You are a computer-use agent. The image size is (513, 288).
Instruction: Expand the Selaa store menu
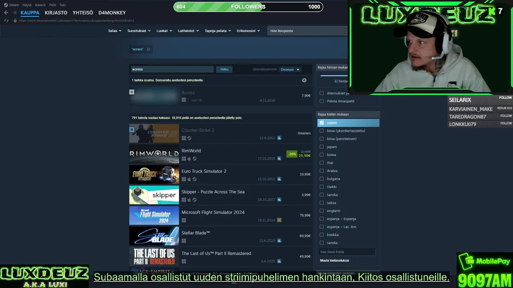[x=115, y=31]
